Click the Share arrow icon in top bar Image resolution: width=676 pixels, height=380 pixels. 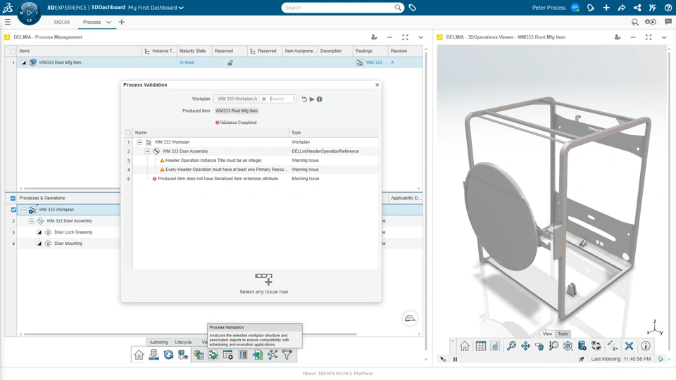coord(622,8)
